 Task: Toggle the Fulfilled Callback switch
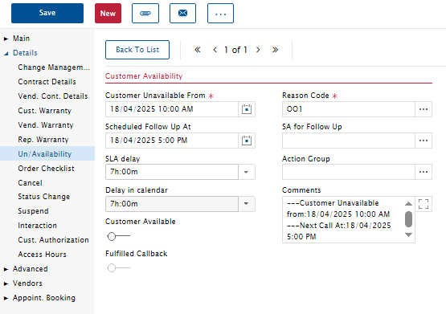click(118, 267)
